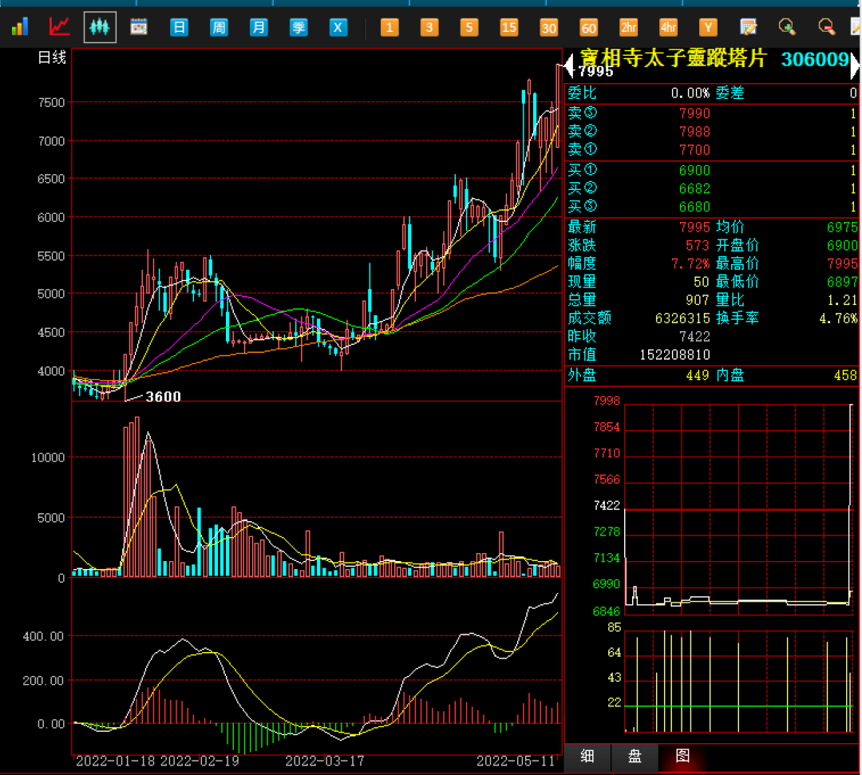Go to previous security with left arrow
This screenshot has height=775, width=862.
pyautogui.click(x=570, y=65)
